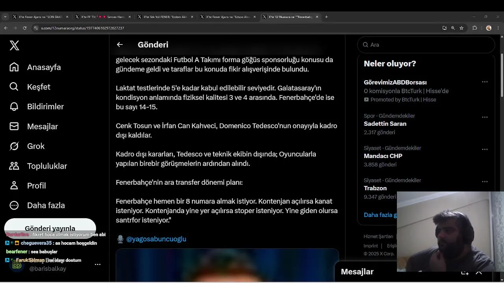Close the 'X'te 12 Numara' tab

tap(317, 17)
